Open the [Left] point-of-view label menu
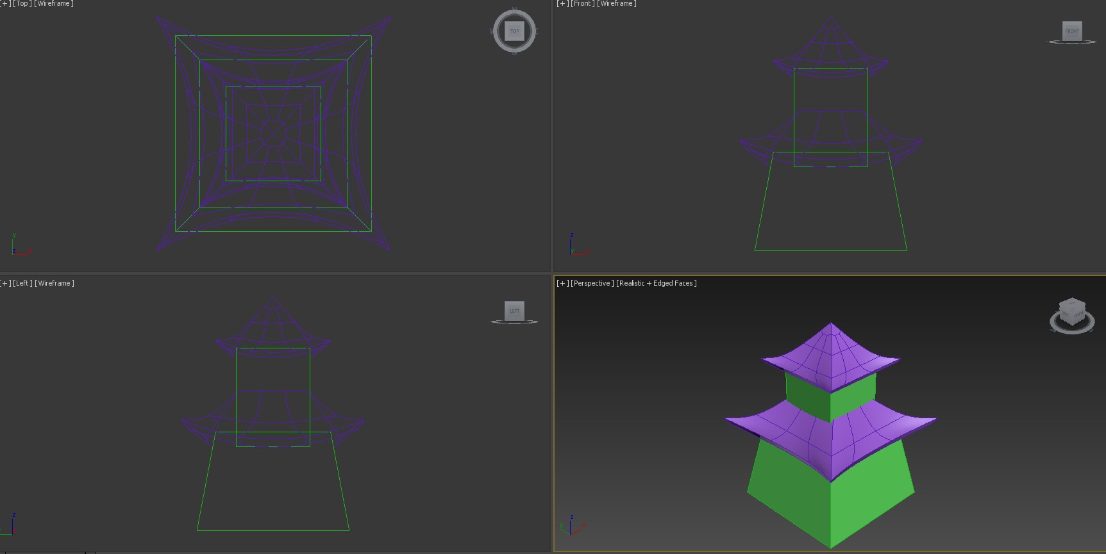 click(x=22, y=283)
